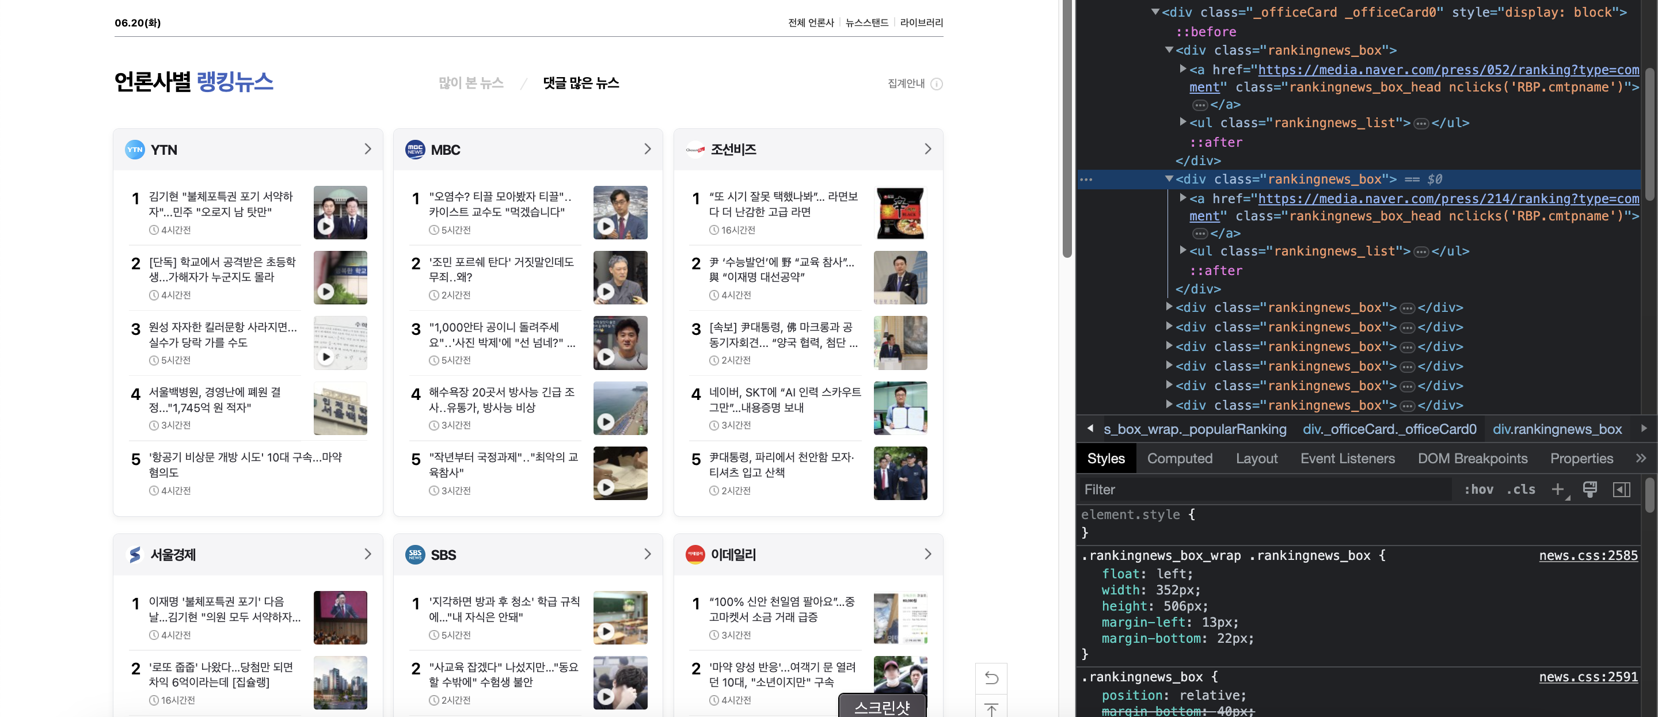Open the rendering emulation paintbrush icon
The height and width of the screenshot is (717, 1658).
[x=1589, y=489]
